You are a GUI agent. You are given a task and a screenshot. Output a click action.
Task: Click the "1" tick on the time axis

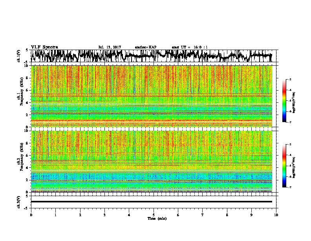coord(55,215)
